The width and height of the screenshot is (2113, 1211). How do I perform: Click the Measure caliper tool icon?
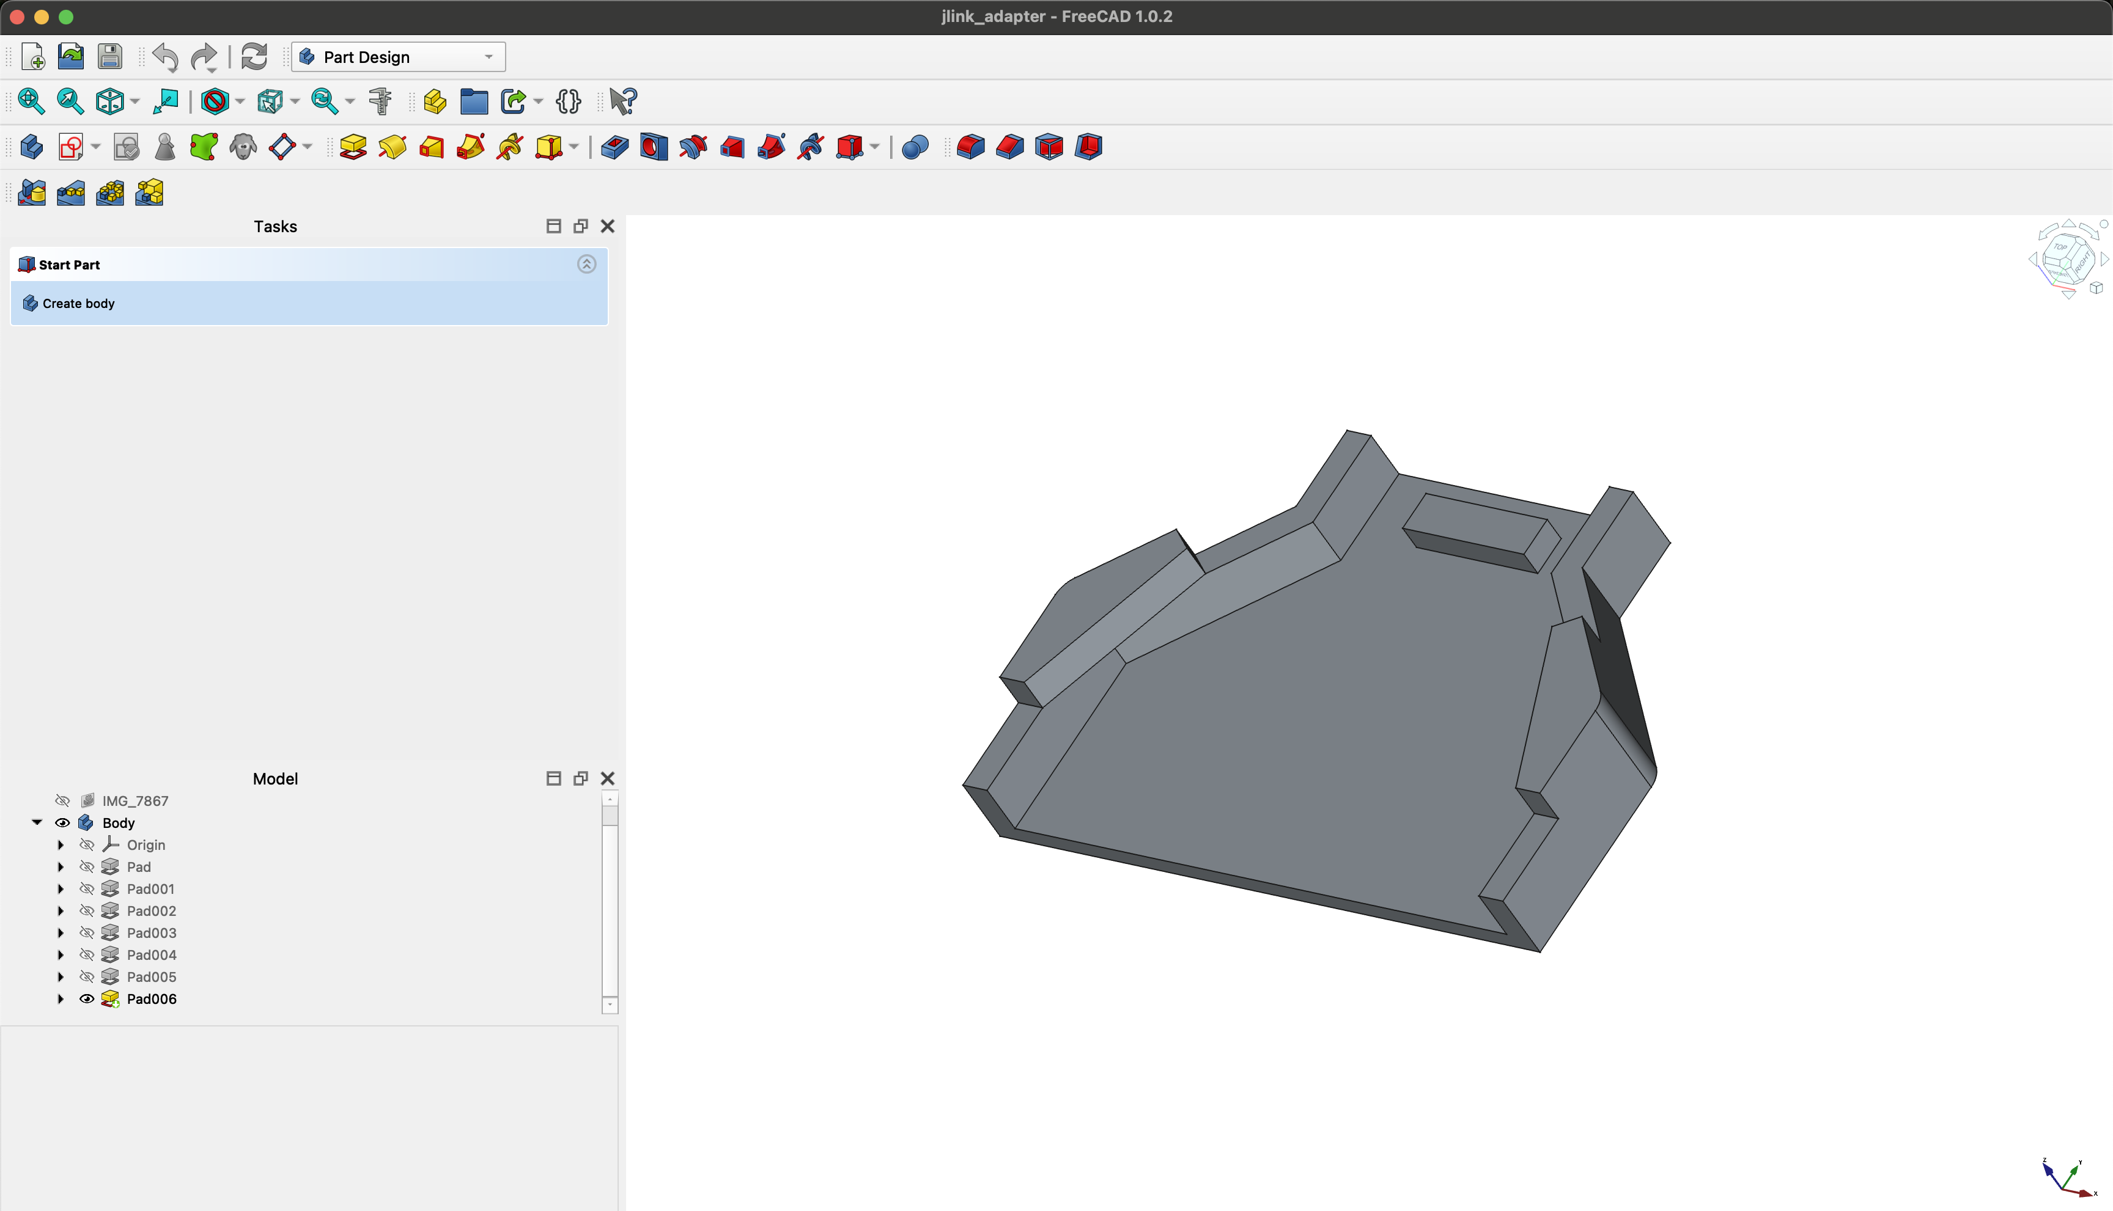coord(380,101)
